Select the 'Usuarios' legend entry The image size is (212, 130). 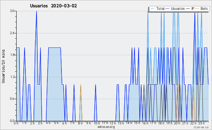pos(178,8)
